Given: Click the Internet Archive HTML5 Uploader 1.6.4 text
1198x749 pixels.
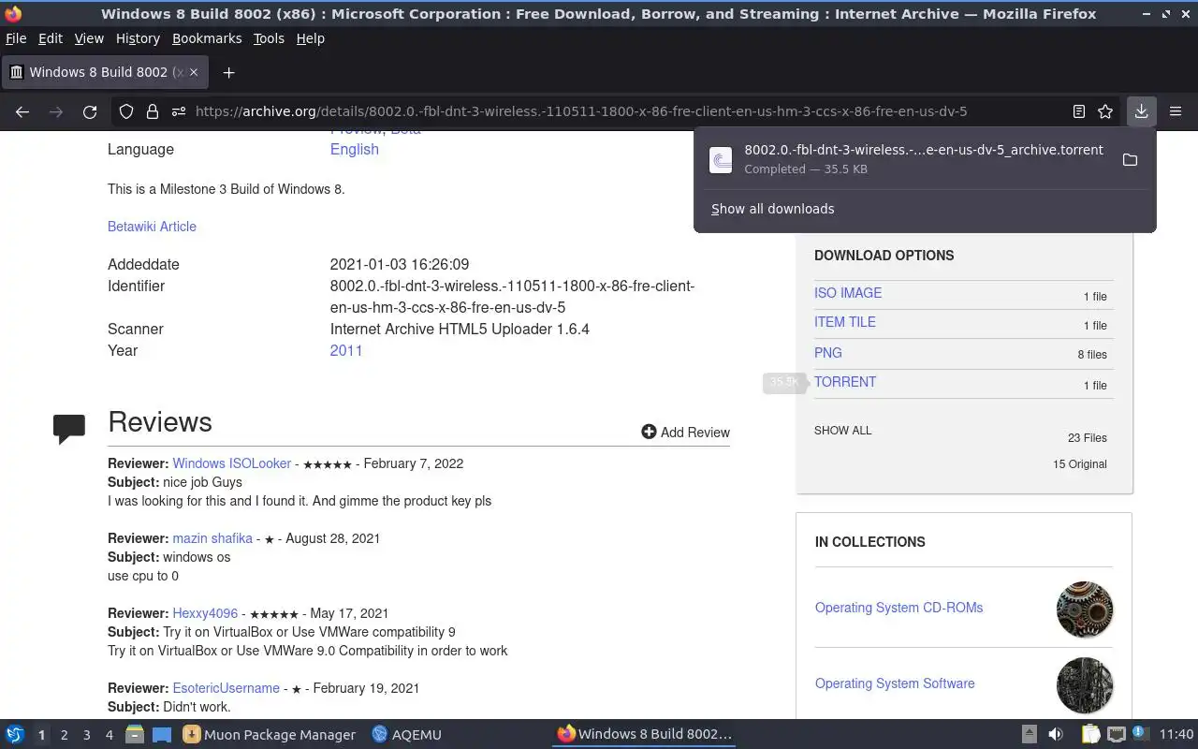Looking at the screenshot, I should pyautogui.click(x=460, y=329).
